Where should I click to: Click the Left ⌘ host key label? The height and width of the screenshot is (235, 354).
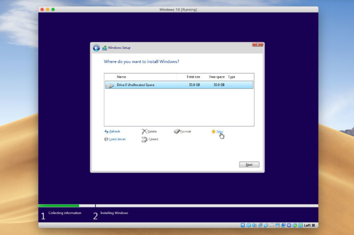[310, 225]
